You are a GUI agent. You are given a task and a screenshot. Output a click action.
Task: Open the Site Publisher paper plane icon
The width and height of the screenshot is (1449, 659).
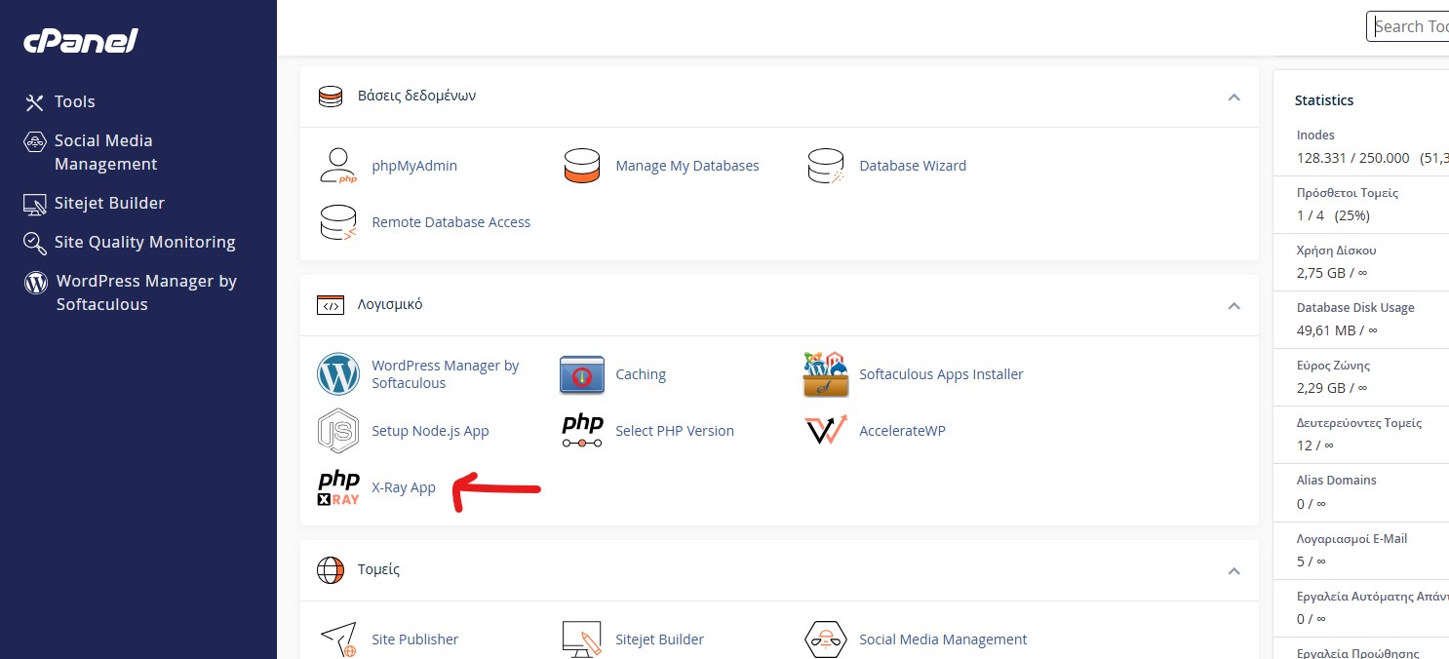[x=338, y=640]
